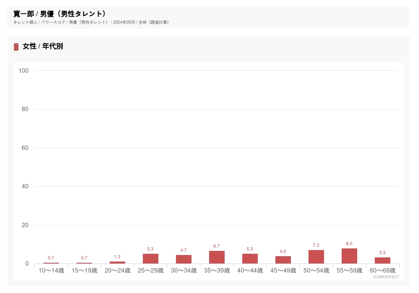The height and width of the screenshot is (293, 419).
Task: Click the 35〜39歳 bar valued 6.7
Action: tap(217, 257)
